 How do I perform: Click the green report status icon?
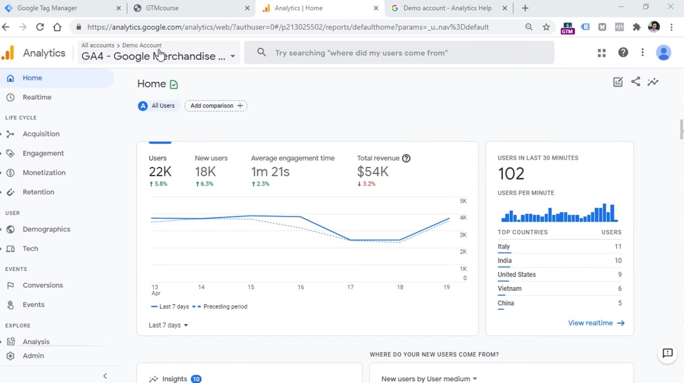[174, 84]
